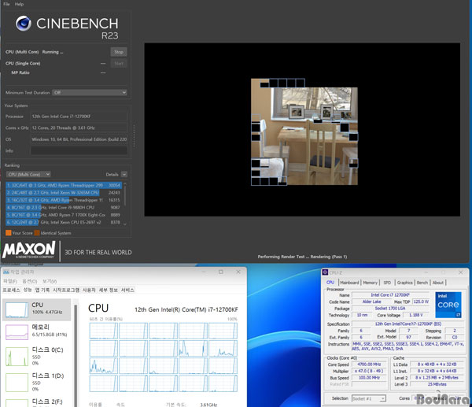The width and height of the screenshot is (472, 407).
Task: Switch to the About tab in CPU-Z
Action: [x=438, y=283]
